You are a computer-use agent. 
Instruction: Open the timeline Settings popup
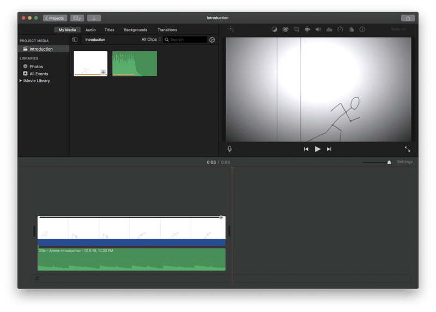pyautogui.click(x=404, y=161)
